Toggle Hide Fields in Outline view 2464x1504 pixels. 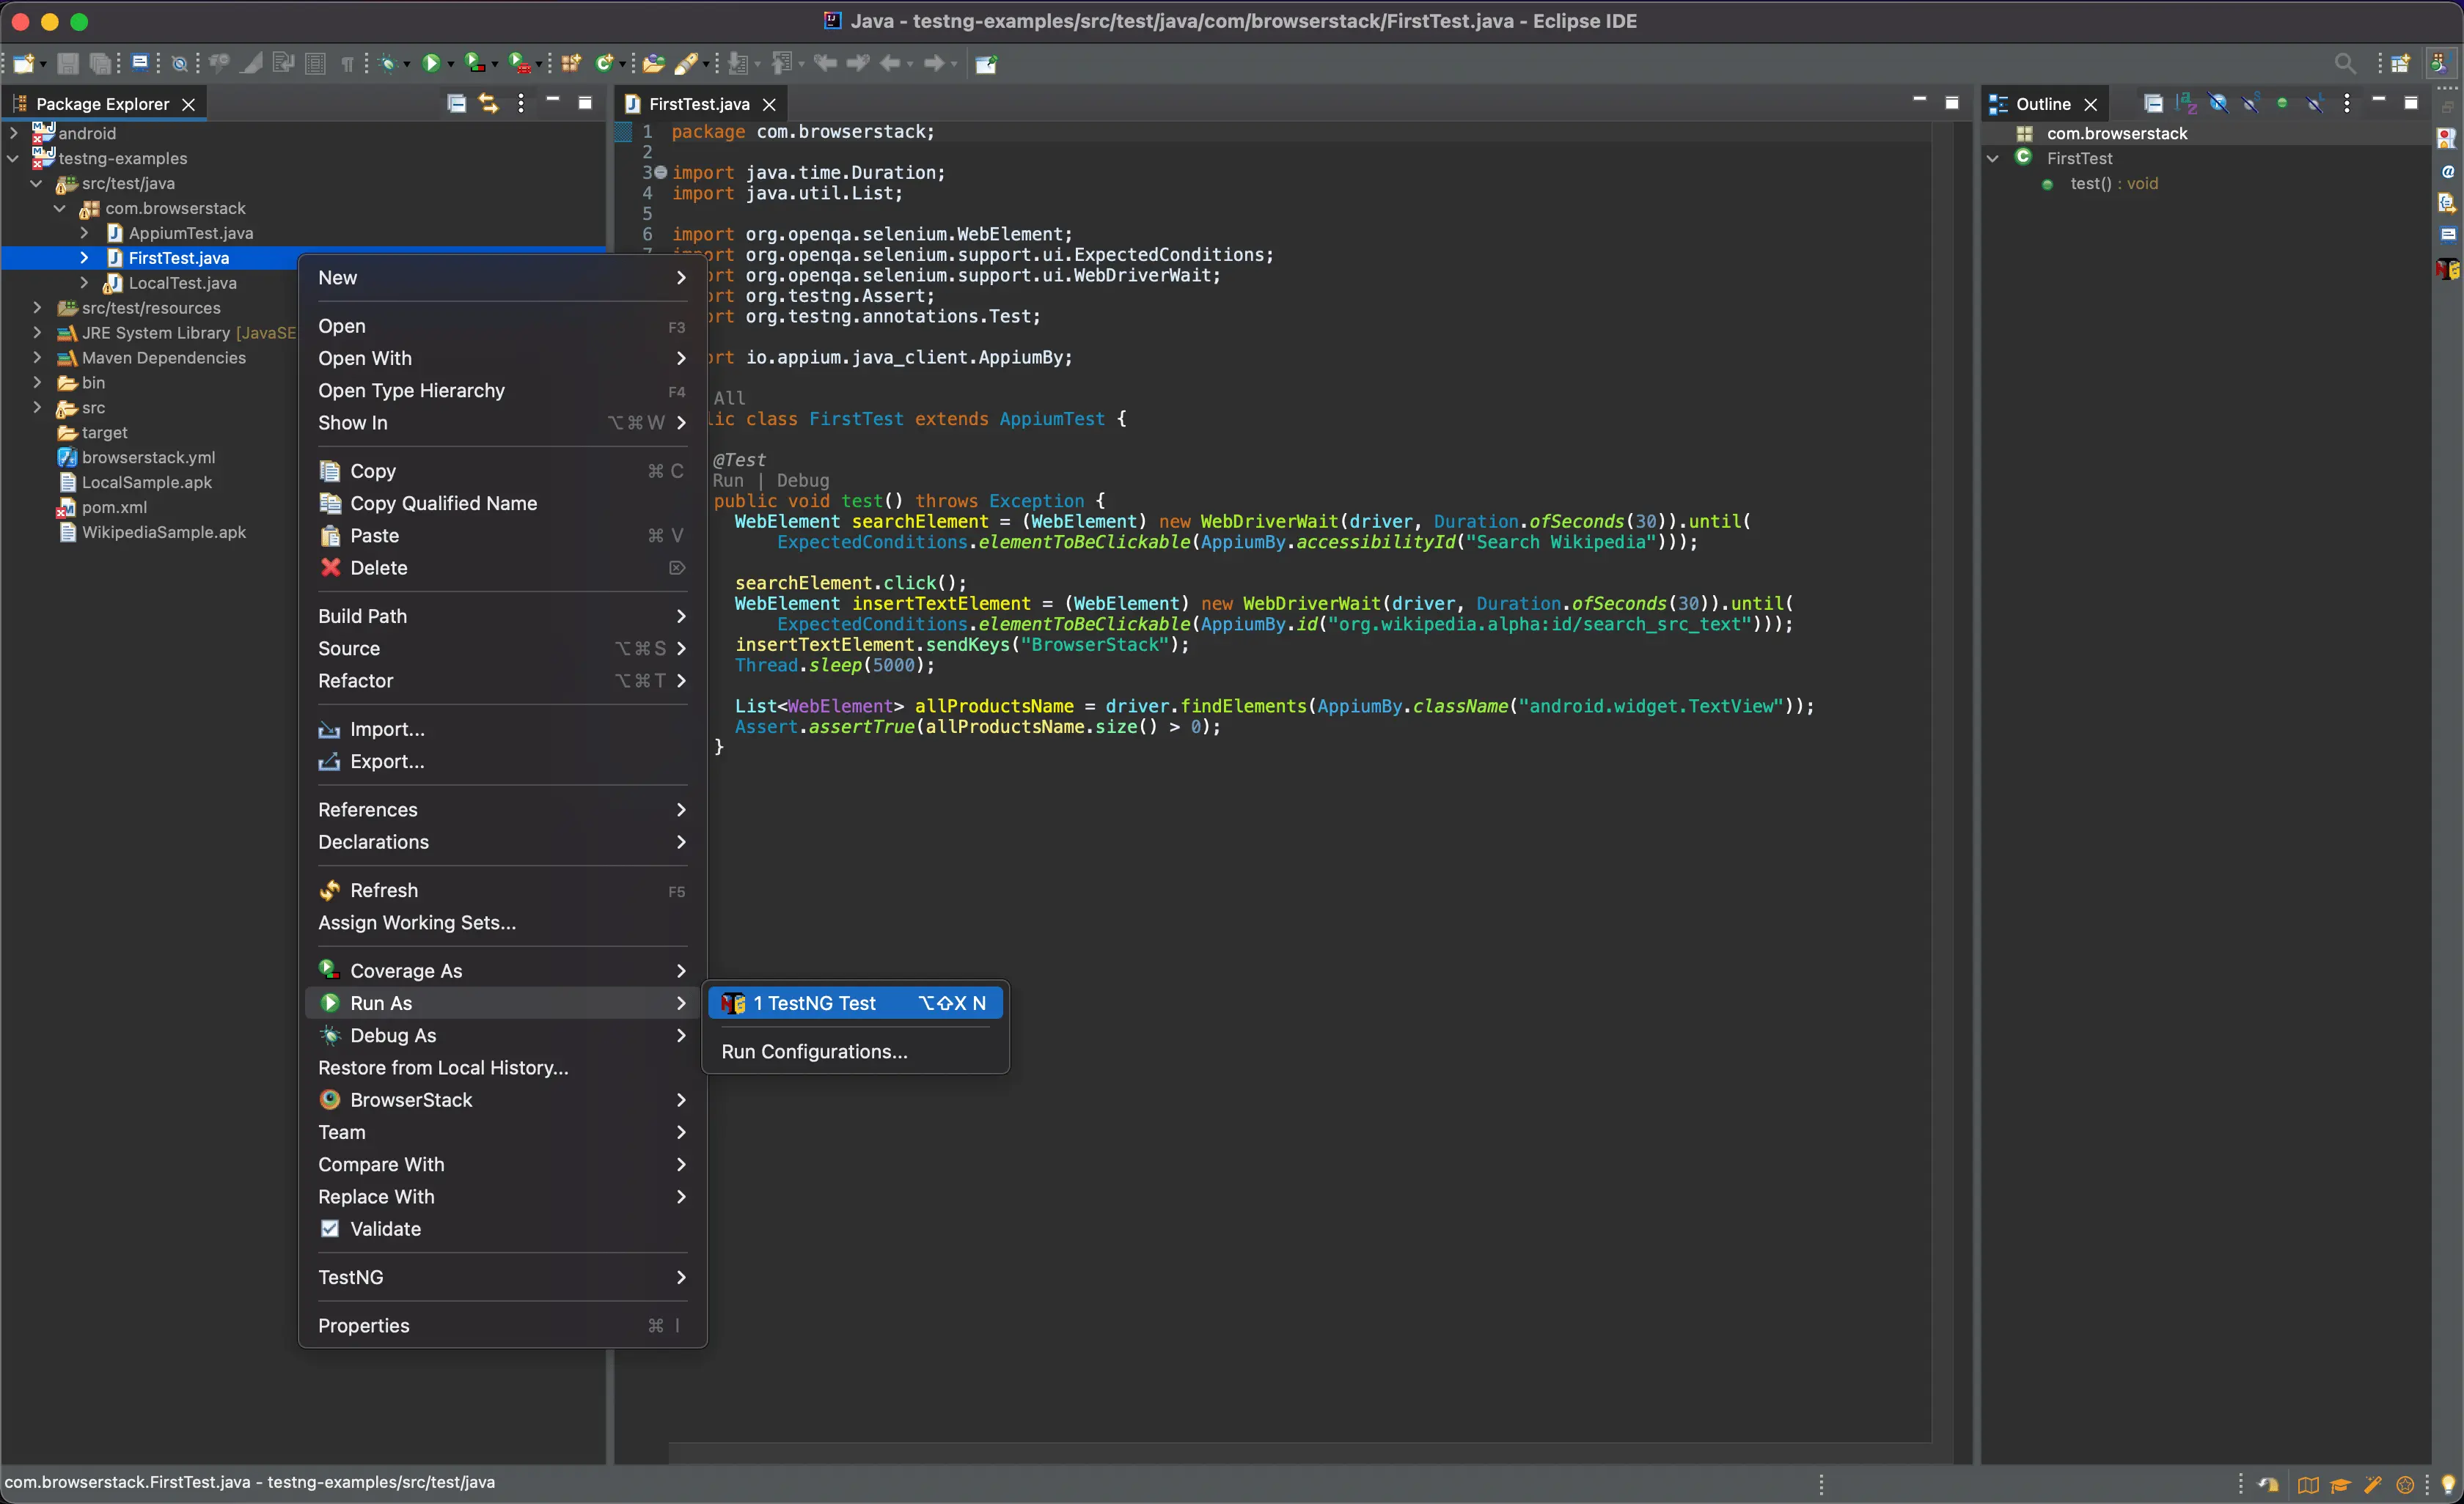2218,103
